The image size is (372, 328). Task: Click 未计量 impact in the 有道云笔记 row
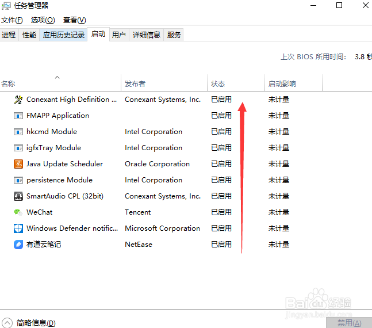(279, 245)
